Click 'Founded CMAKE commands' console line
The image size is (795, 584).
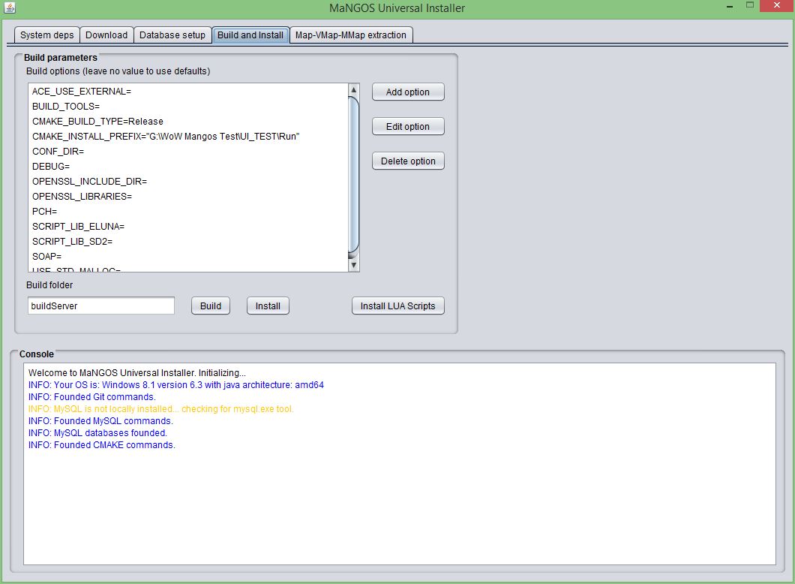(x=101, y=445)
